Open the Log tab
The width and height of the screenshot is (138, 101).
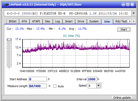point(58,21)
